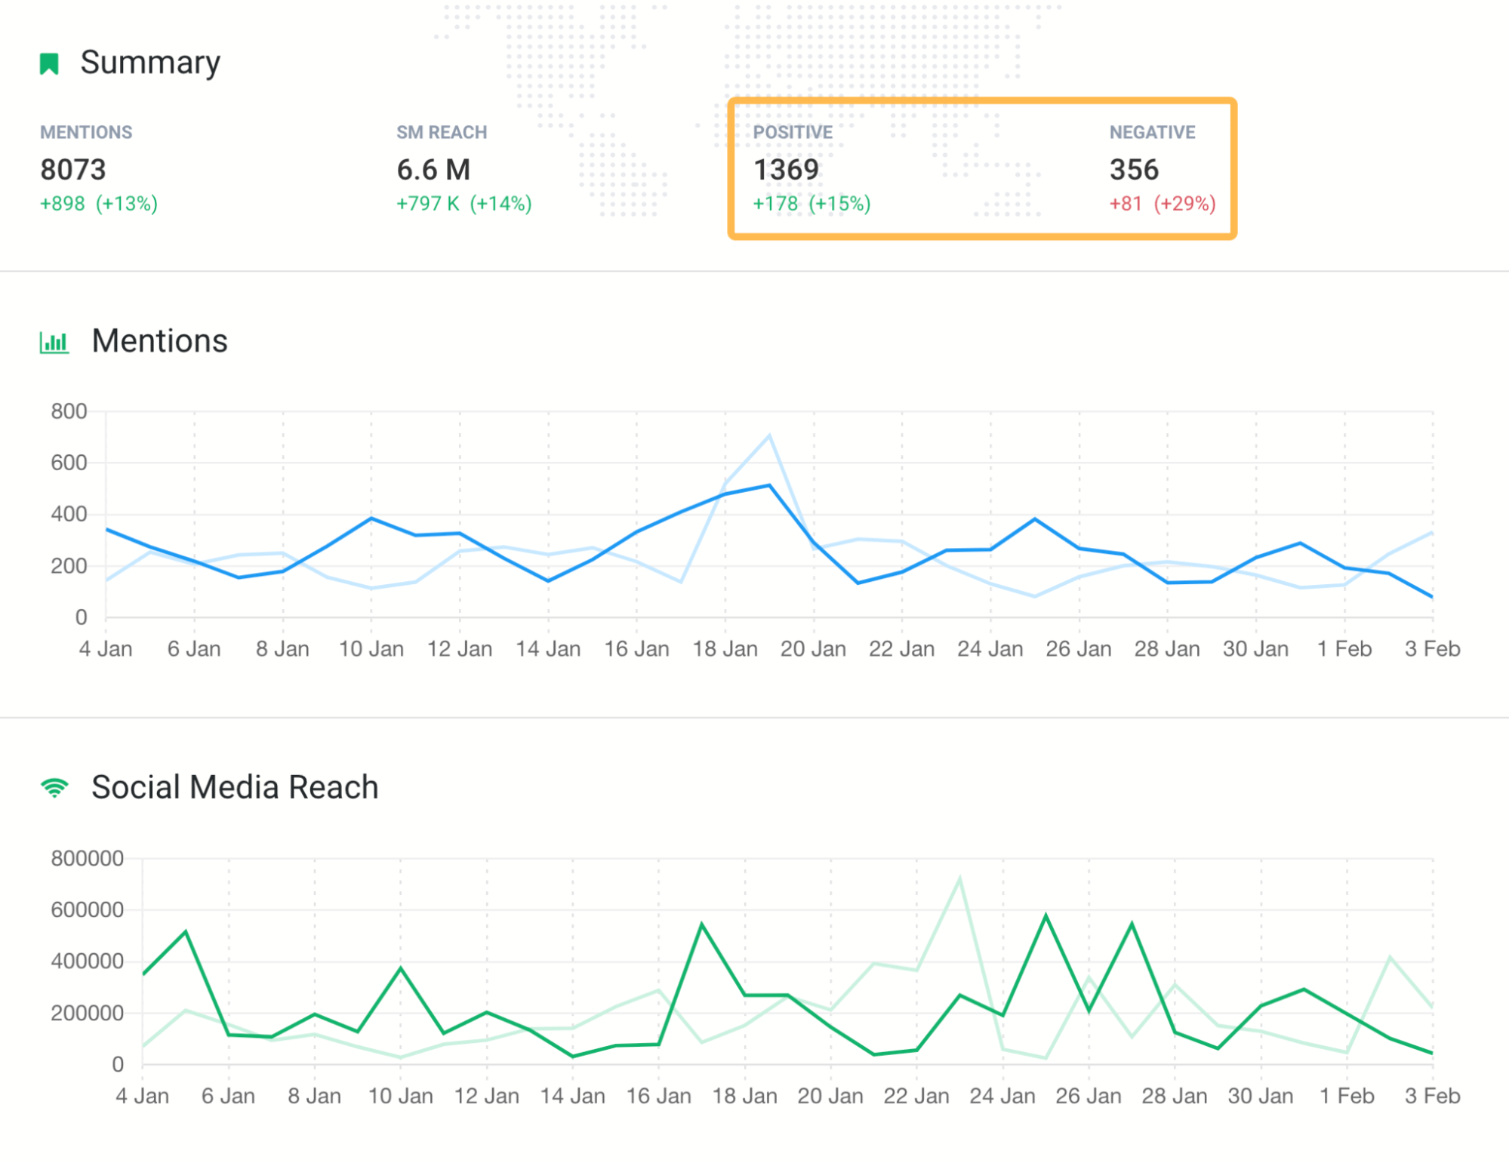Click the Social Media Reach heading
Screen dimensions: 1509x1163
tap(235, 787)
